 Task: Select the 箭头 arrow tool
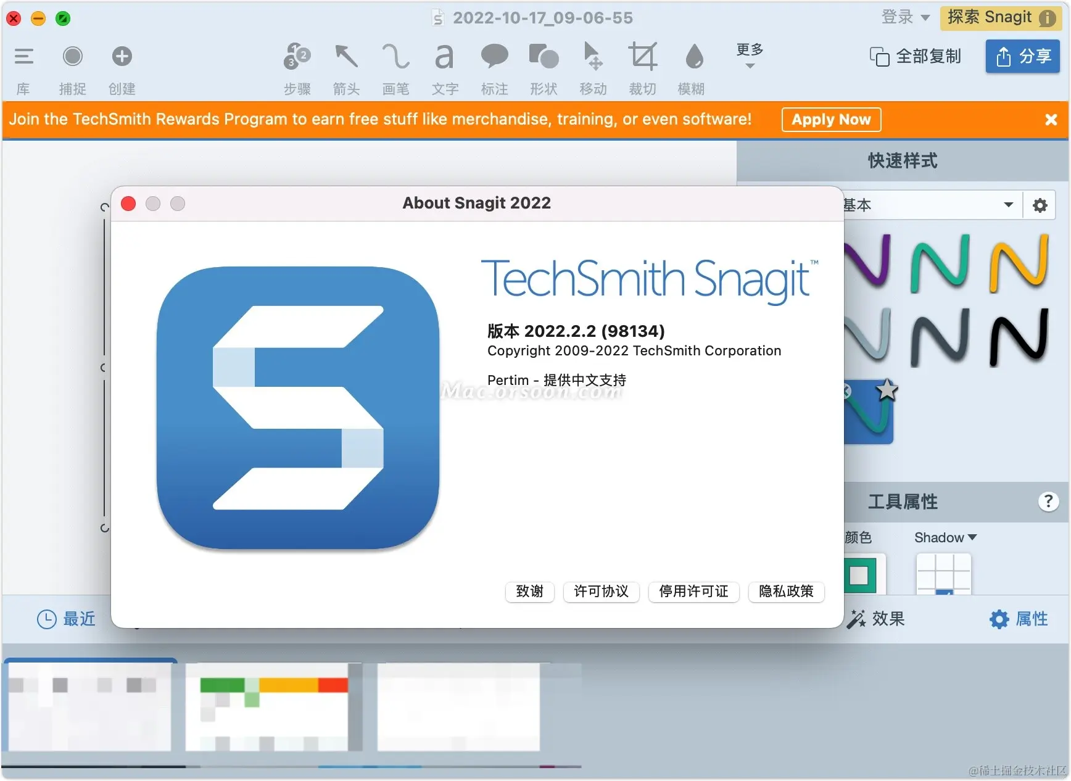tap(346, 57)
